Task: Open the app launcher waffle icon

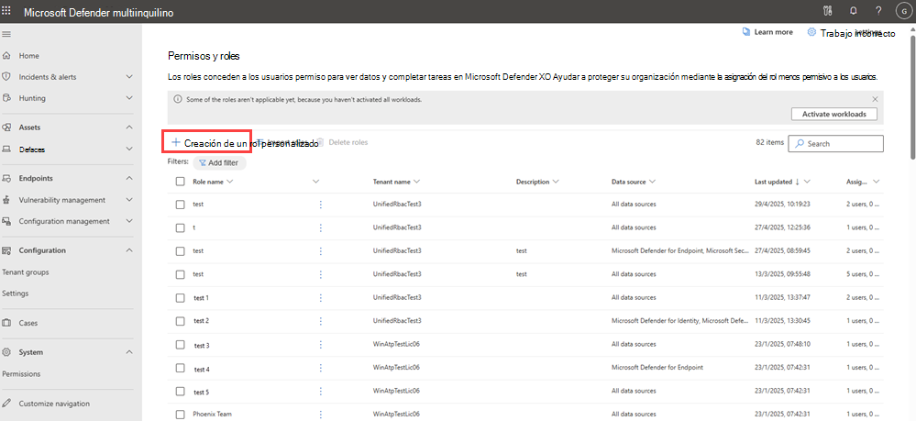Action: point(6,10)
